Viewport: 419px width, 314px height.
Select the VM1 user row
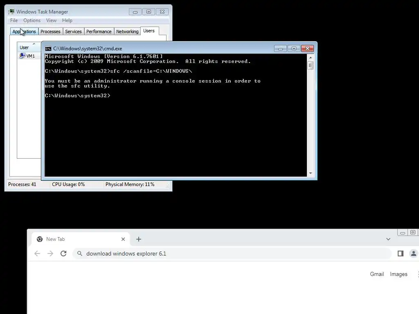(x=29, y=56)
